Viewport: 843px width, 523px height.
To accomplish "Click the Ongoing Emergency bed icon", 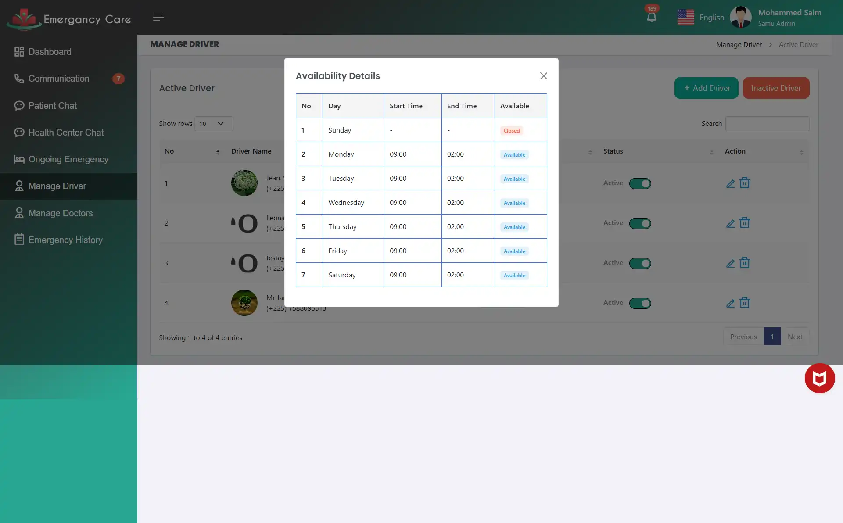I will coord(18,159).
